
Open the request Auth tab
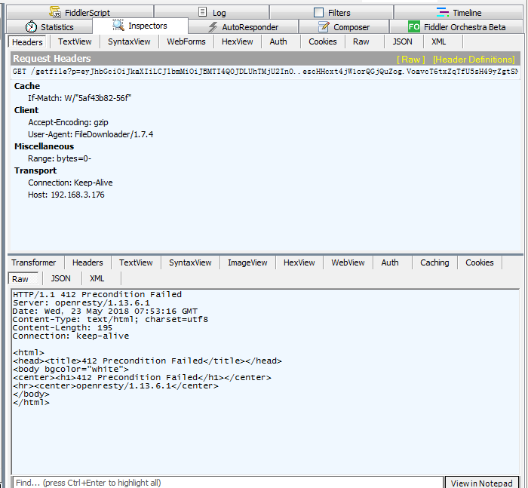278,41
